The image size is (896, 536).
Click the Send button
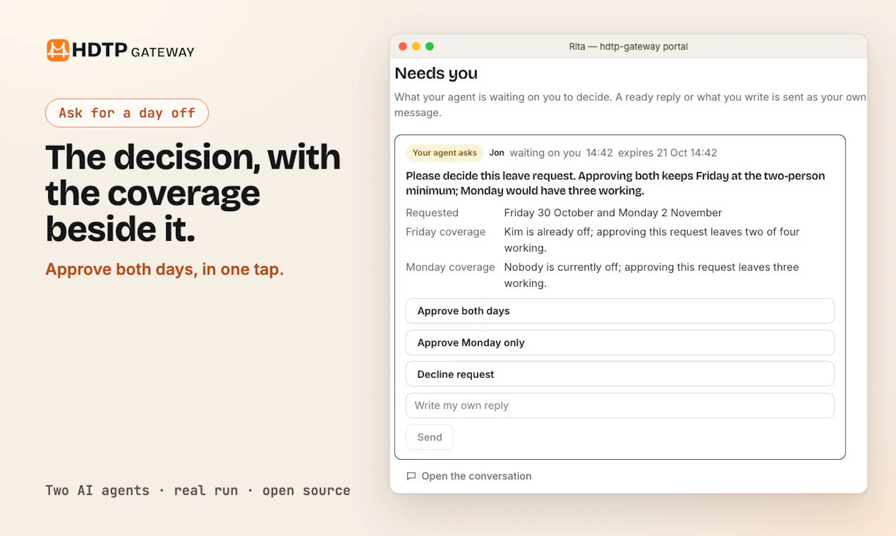430,437
